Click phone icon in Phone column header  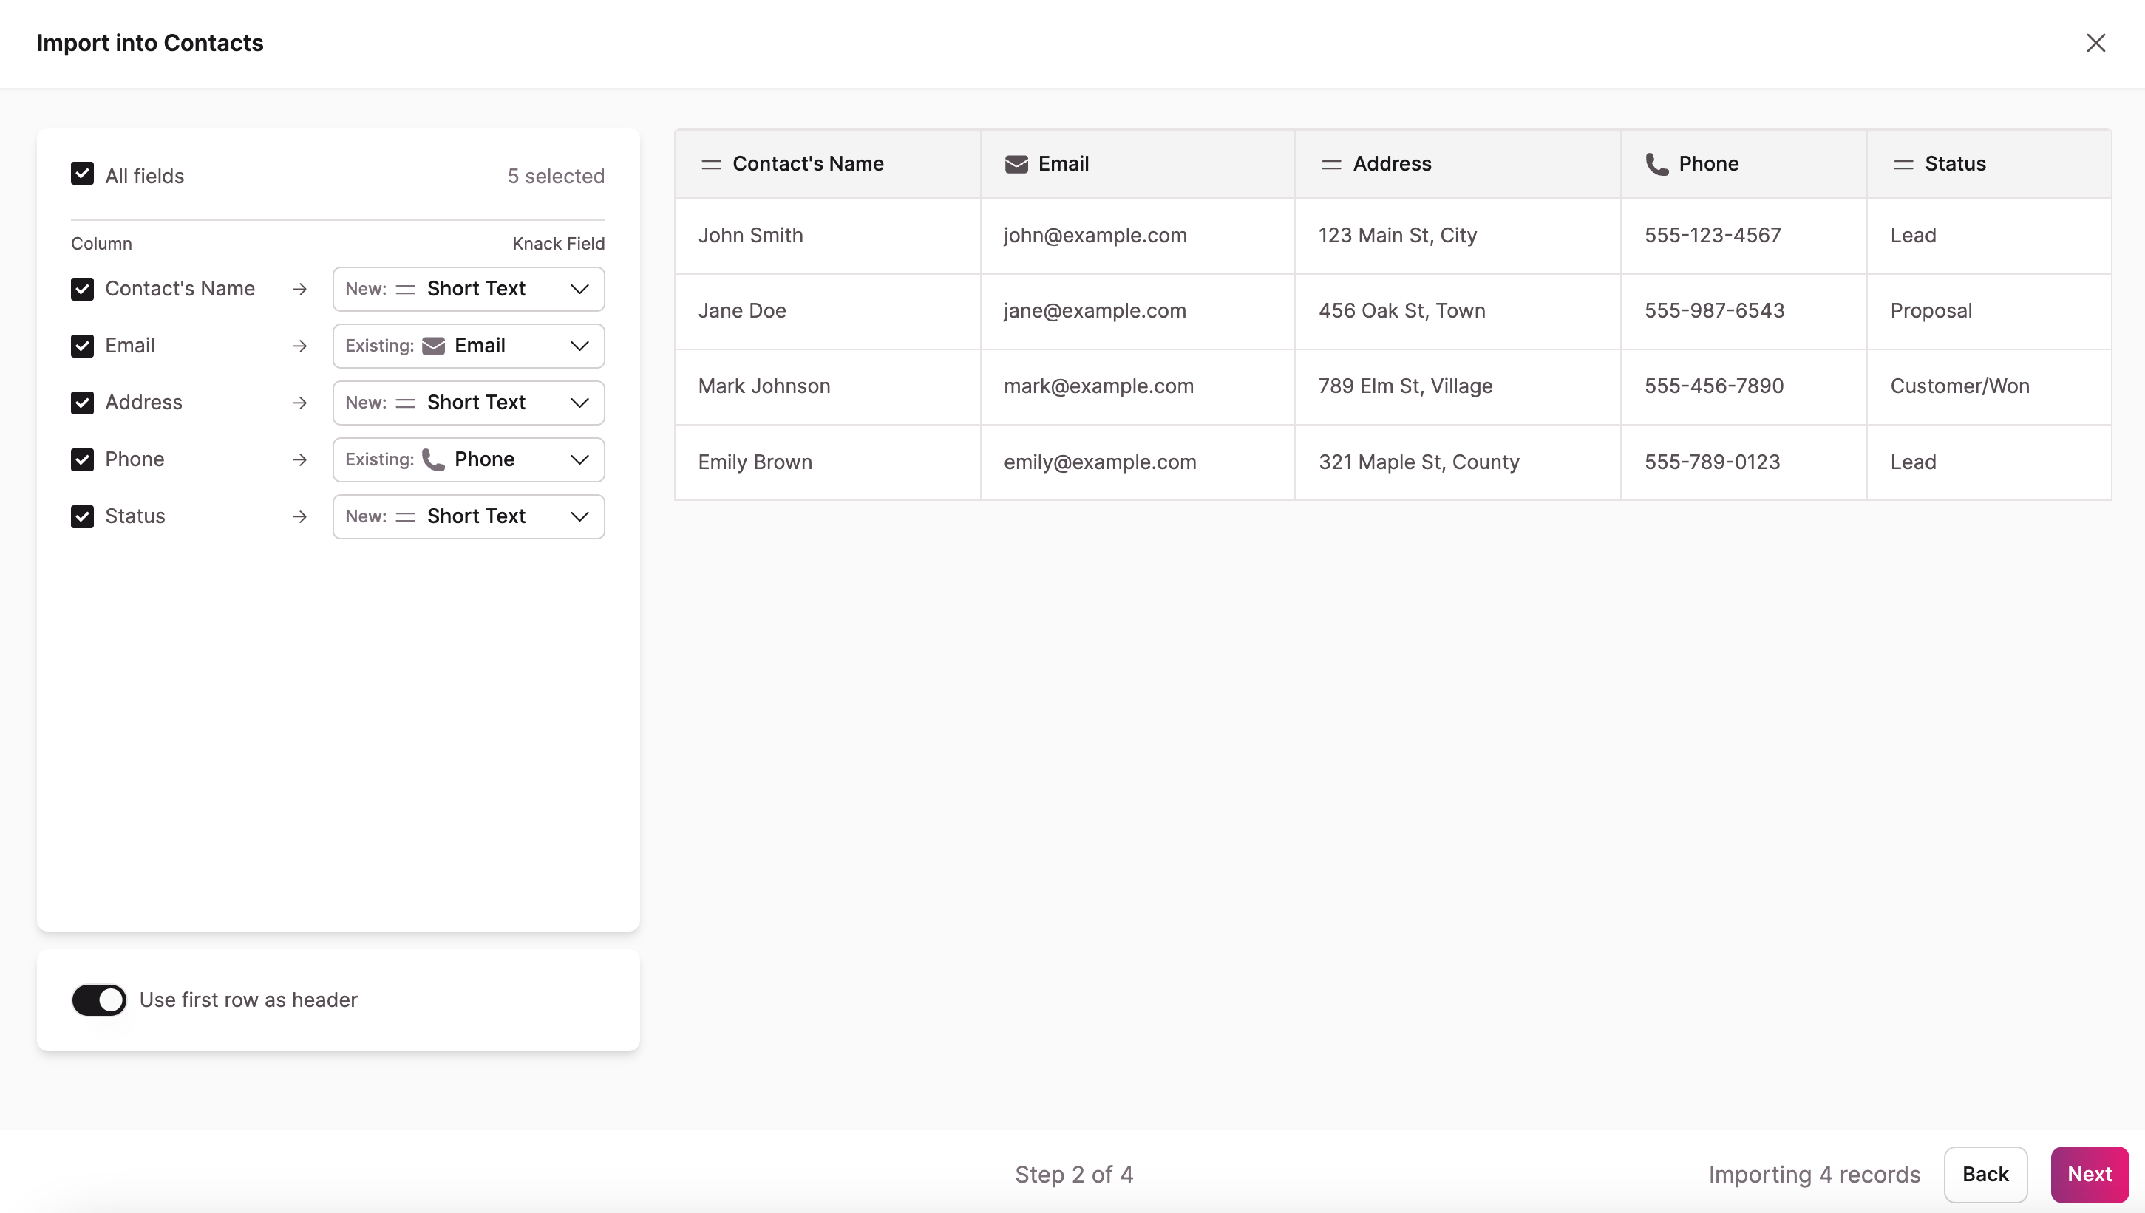click(1656, 164)
